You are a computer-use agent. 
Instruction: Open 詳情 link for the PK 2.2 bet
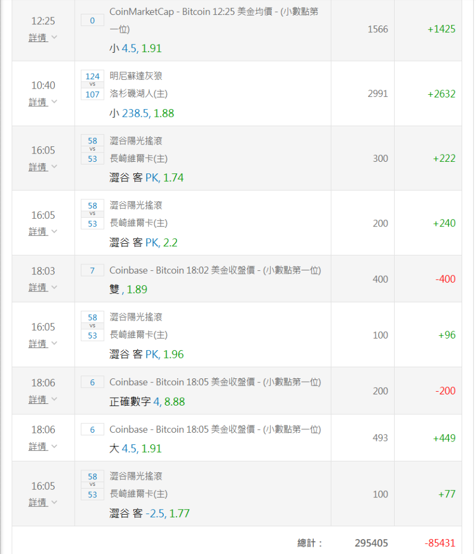click(x=38, y=232)
